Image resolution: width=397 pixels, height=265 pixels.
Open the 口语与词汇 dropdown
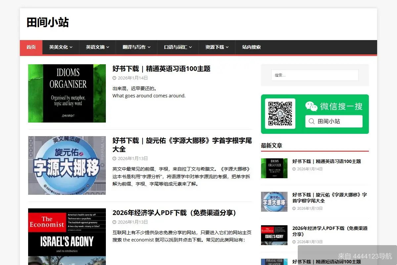coord(175,47)
